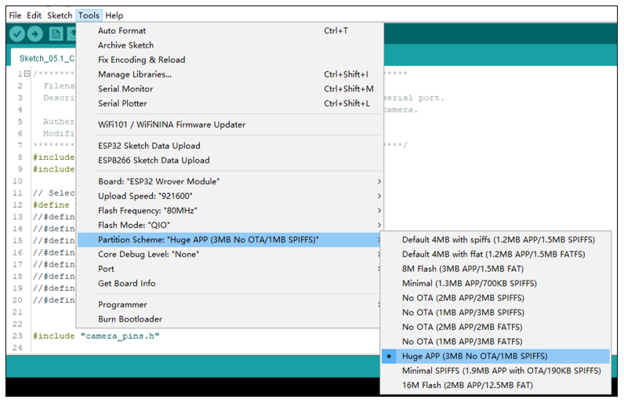Click the #include on line 8
This screenshot has height=403, width=624.
54,157
